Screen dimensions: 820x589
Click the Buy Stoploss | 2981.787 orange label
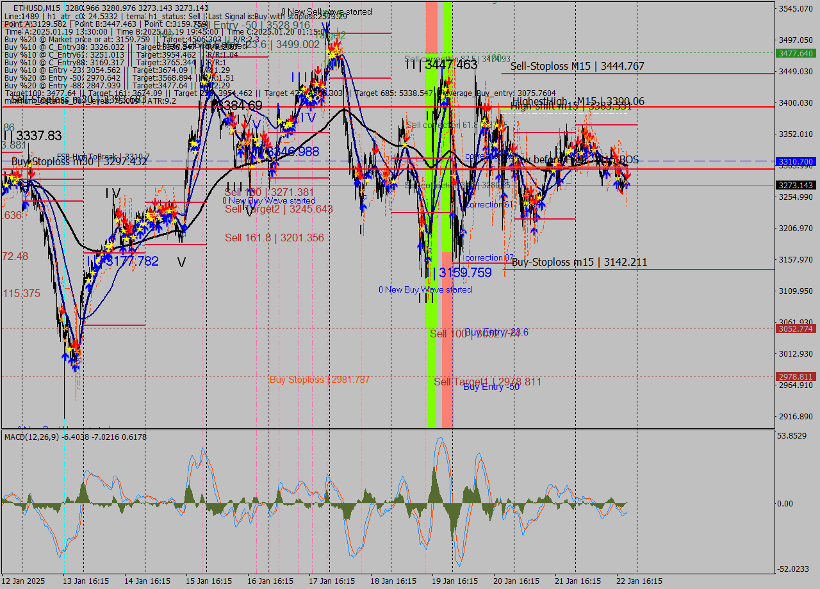320,380
